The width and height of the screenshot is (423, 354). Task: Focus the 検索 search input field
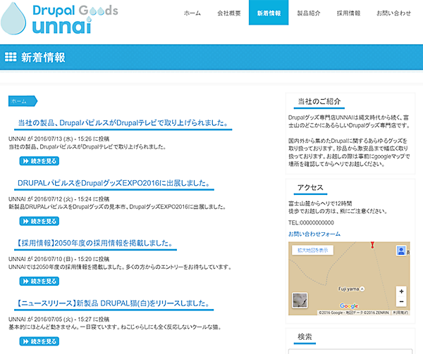click(x=350, y=352)
